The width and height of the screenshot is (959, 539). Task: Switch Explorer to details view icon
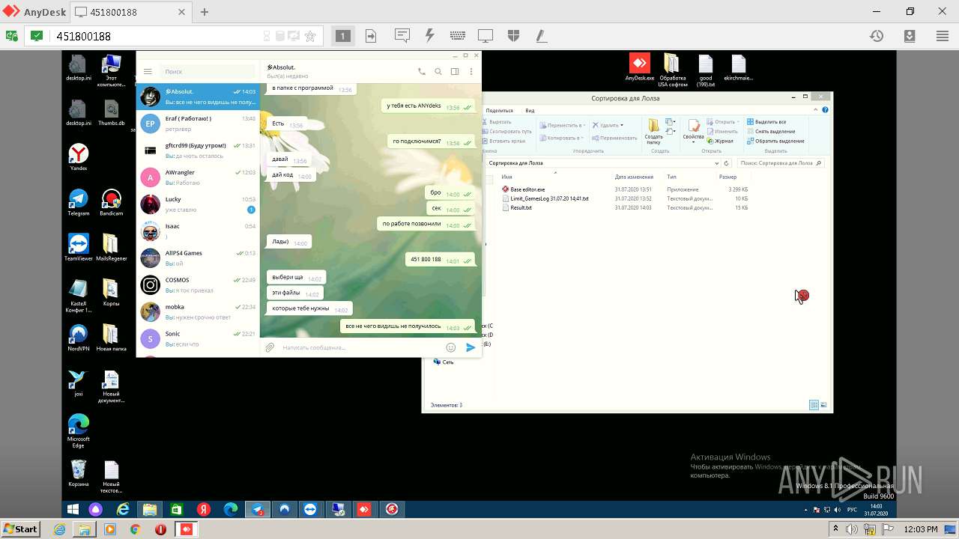[814, 405]
